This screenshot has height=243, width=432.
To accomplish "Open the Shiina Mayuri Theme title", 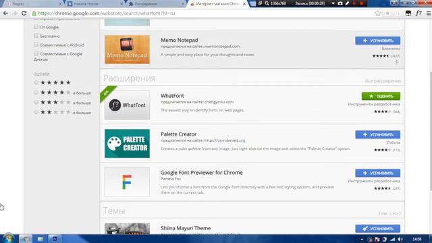I will 186,228.
